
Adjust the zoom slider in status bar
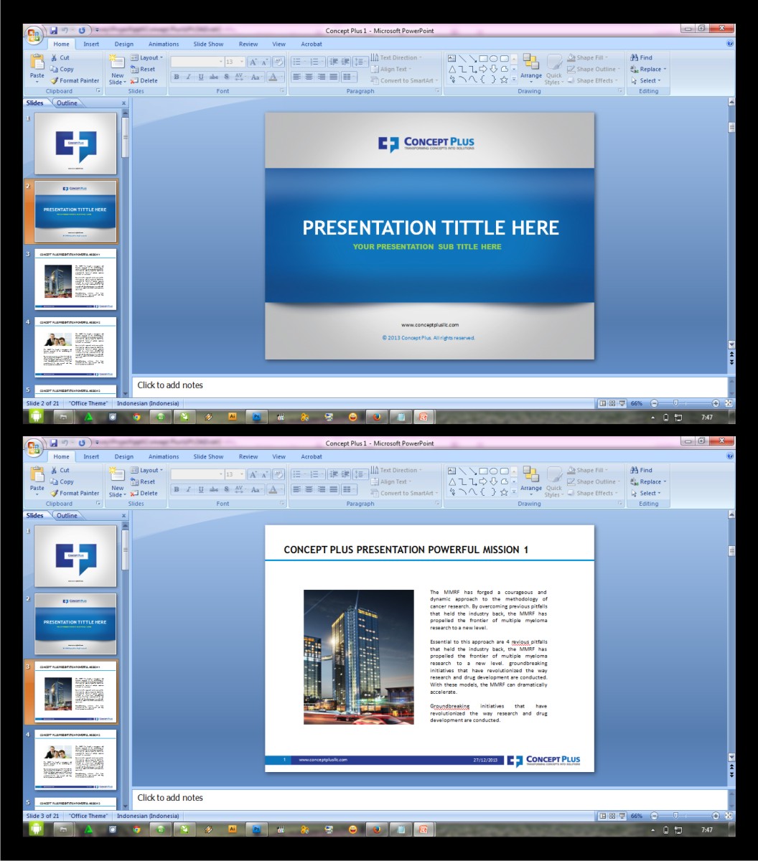coord(675,403)
